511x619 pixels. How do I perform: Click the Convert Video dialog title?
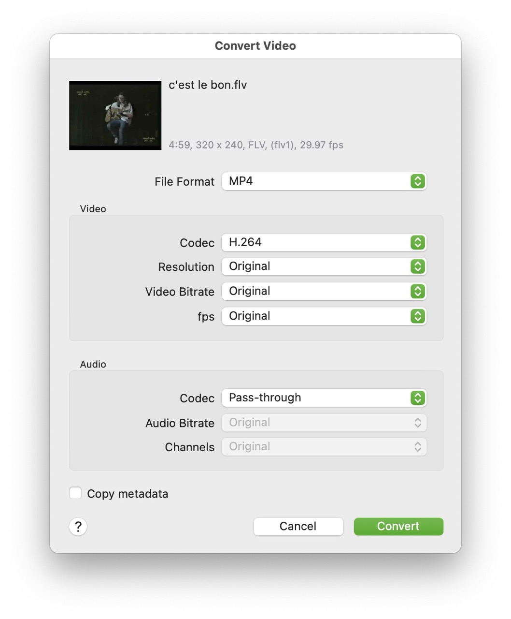click(x=255, y=45)
